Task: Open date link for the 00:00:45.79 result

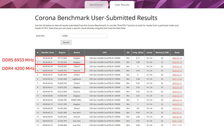Action: click(x=177, y=91)
